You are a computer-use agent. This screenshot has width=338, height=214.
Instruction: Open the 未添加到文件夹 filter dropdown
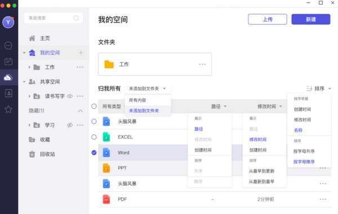pos(147,88)
